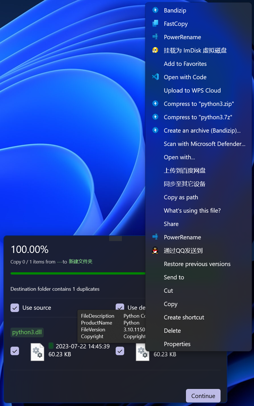Click the Continue button
This screenshot has height=406, width=254.
coord(203,395)
